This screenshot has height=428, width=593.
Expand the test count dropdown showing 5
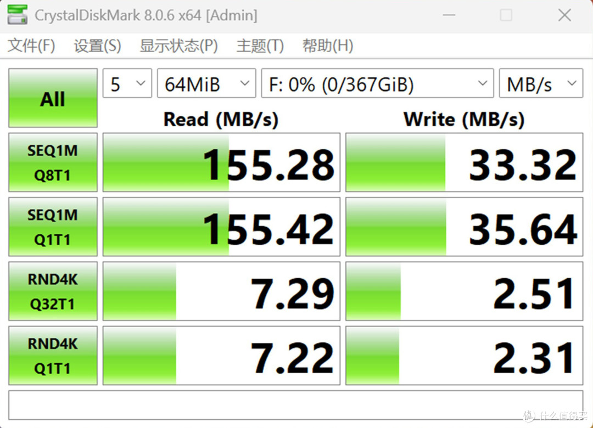[127, 83]
